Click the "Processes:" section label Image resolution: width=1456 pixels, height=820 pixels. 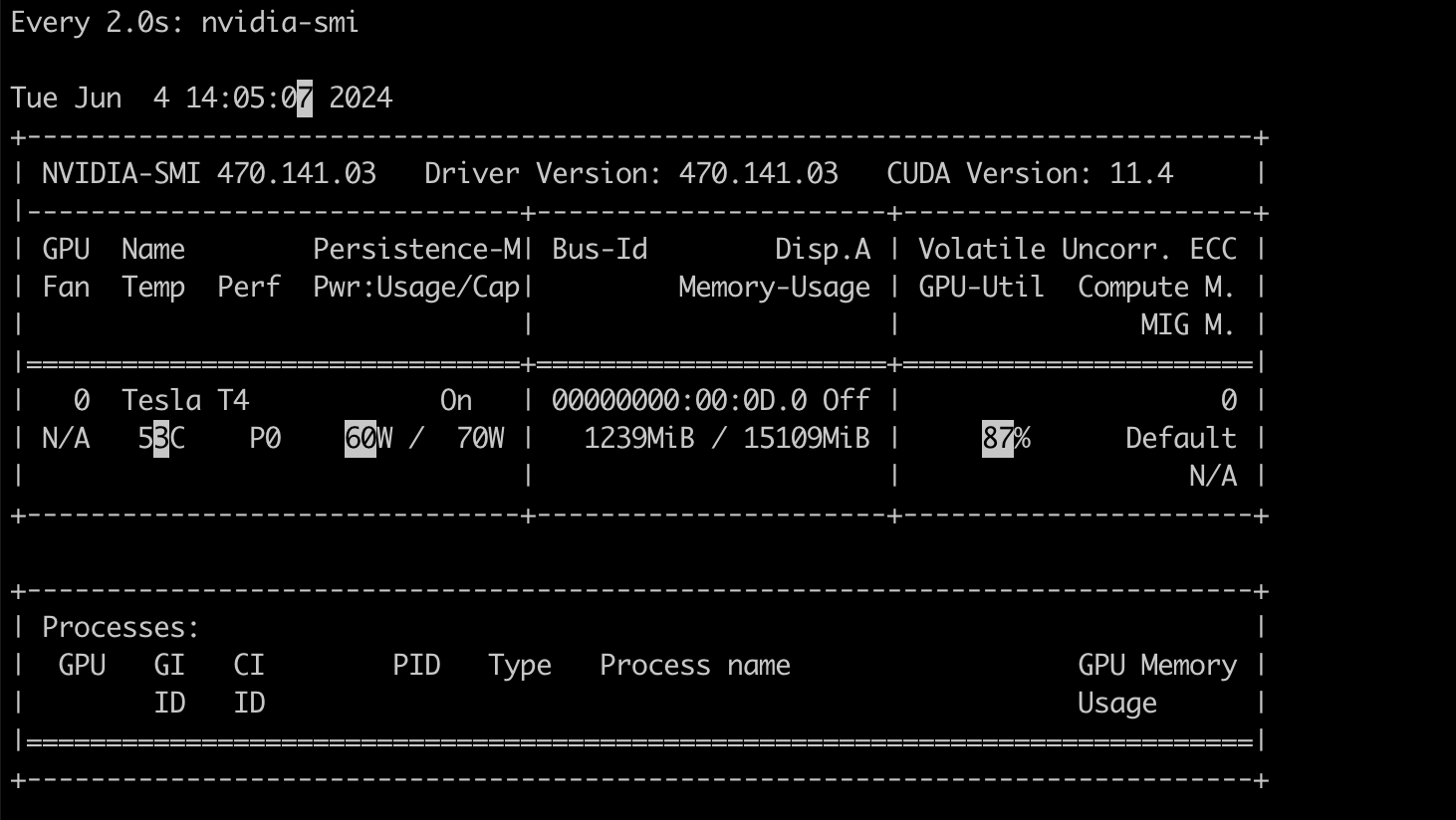[121, 627]
